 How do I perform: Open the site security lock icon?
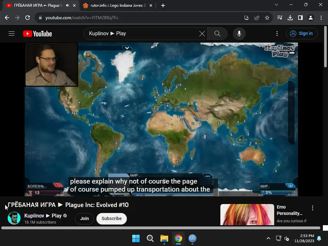[40, 18]
